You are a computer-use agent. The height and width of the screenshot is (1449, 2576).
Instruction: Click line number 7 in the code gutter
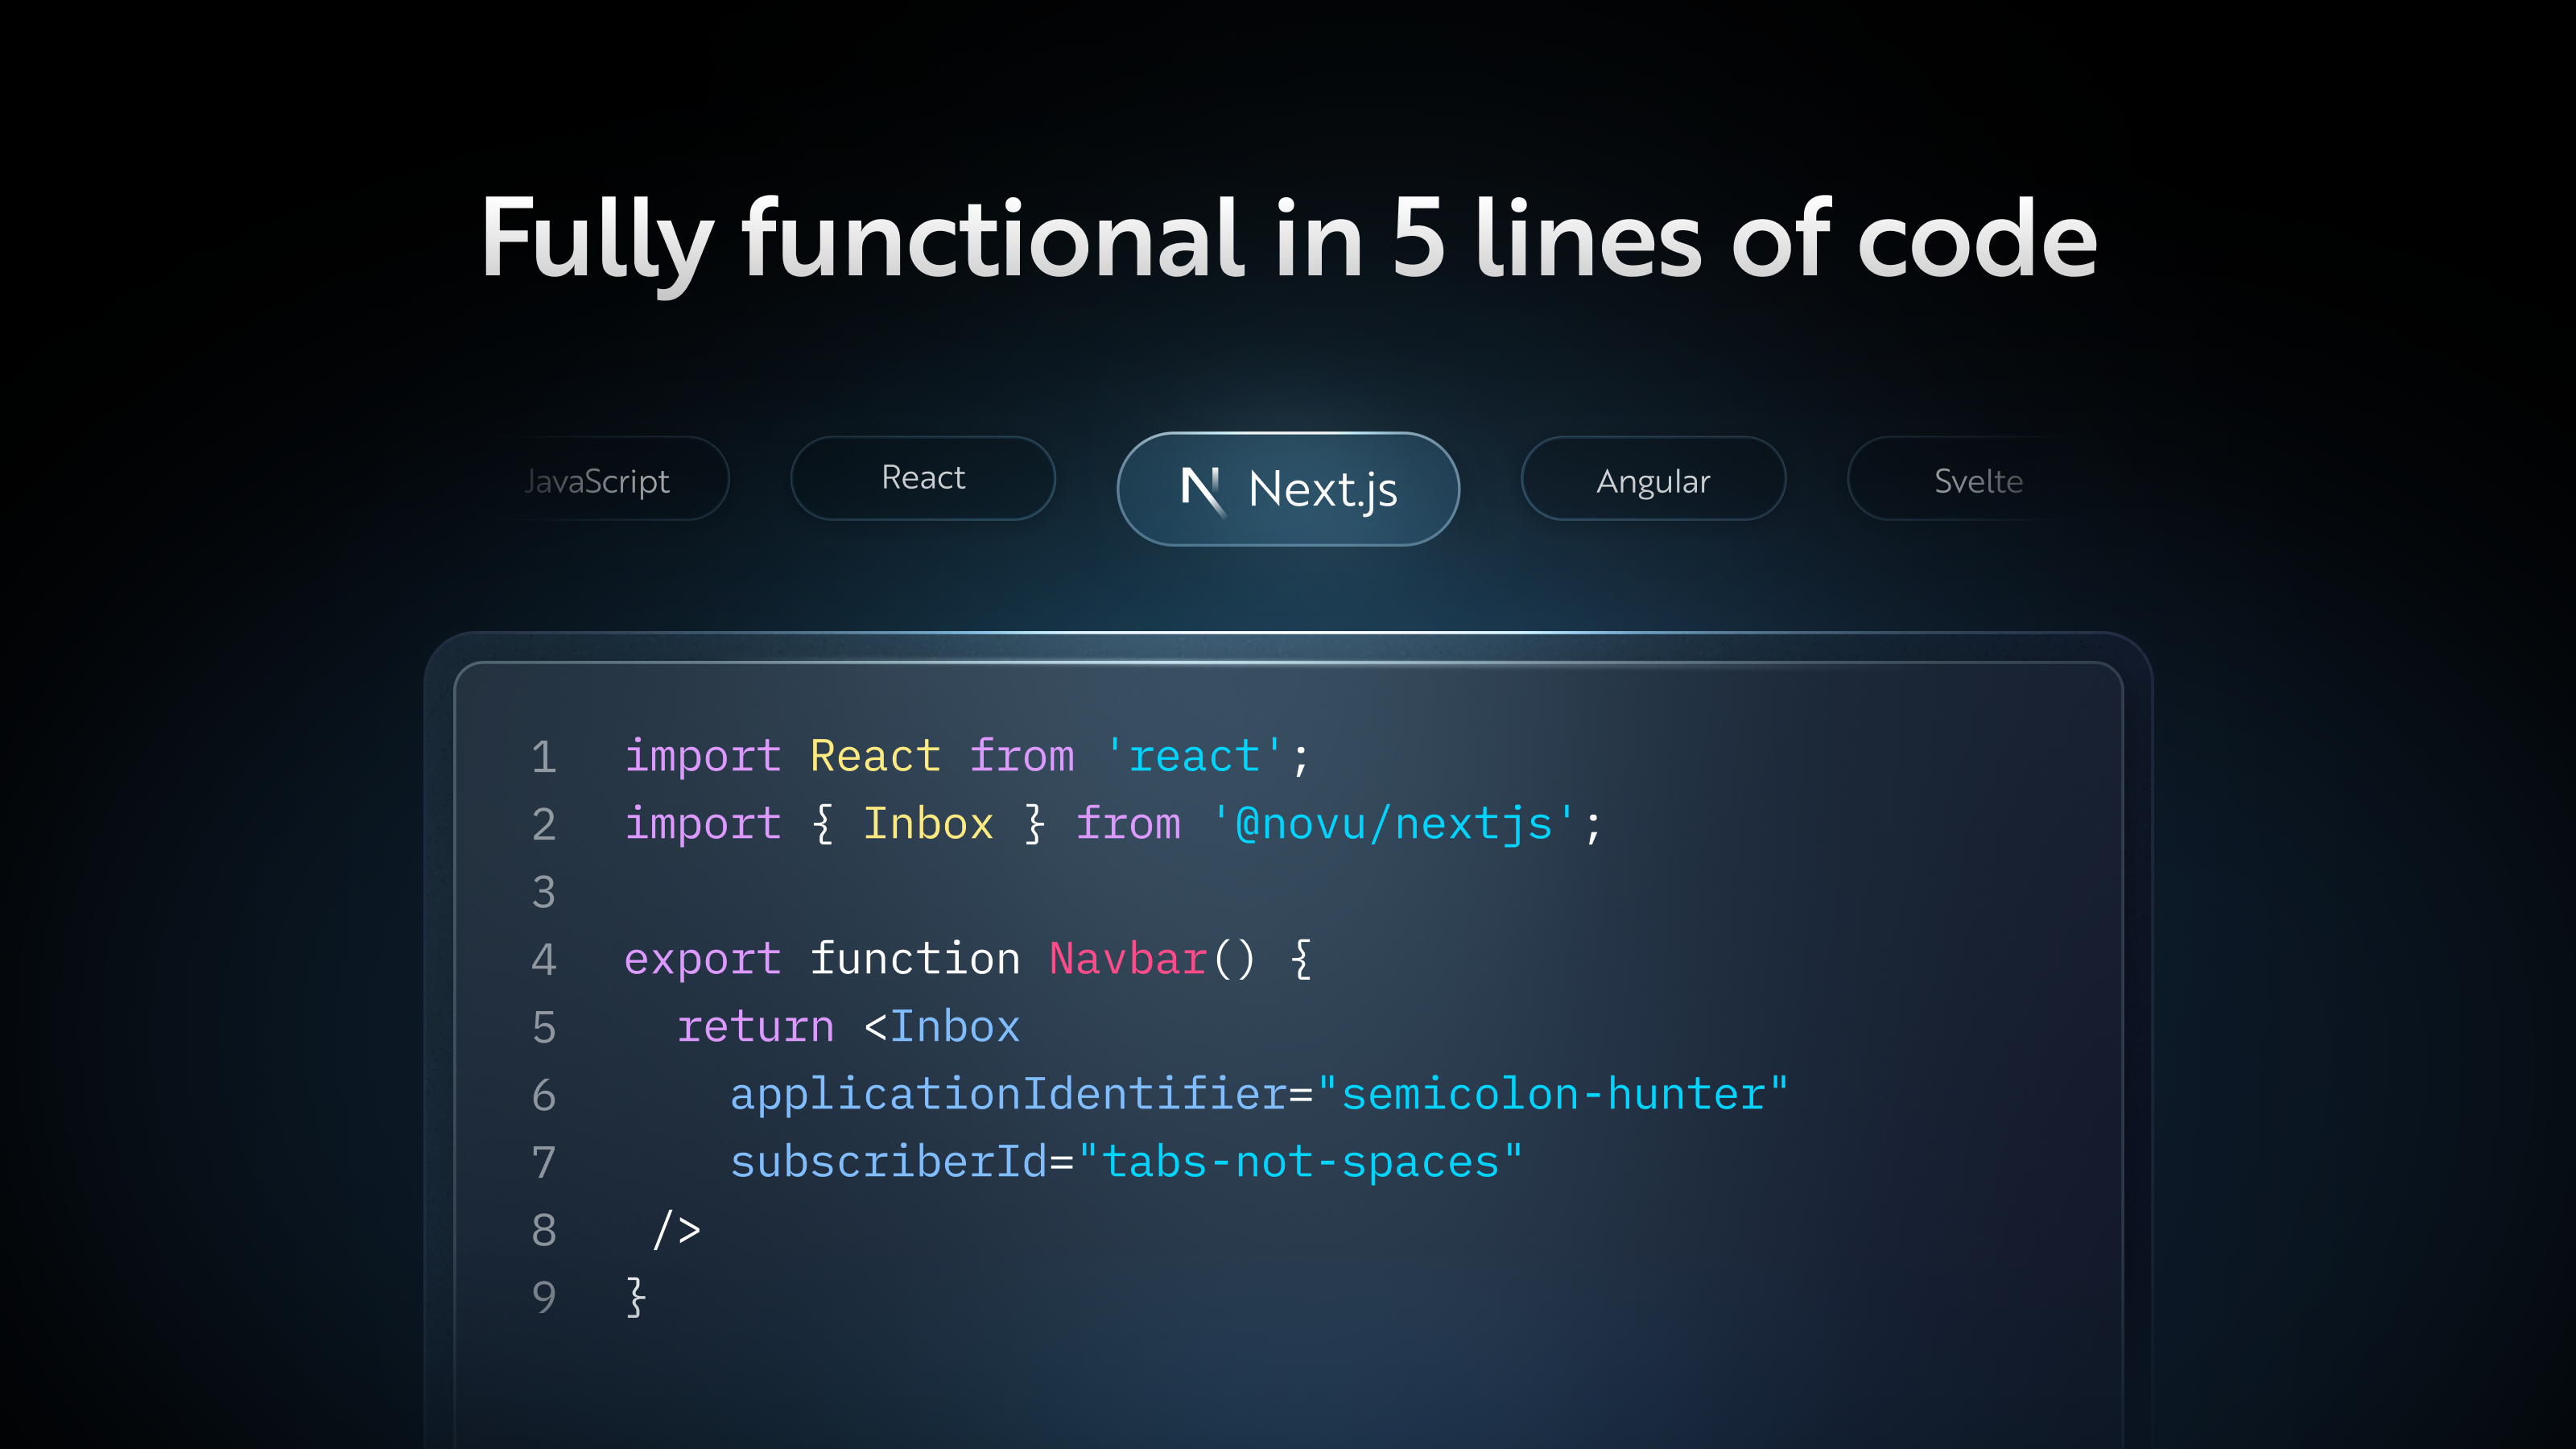(x=543, y=1162)
